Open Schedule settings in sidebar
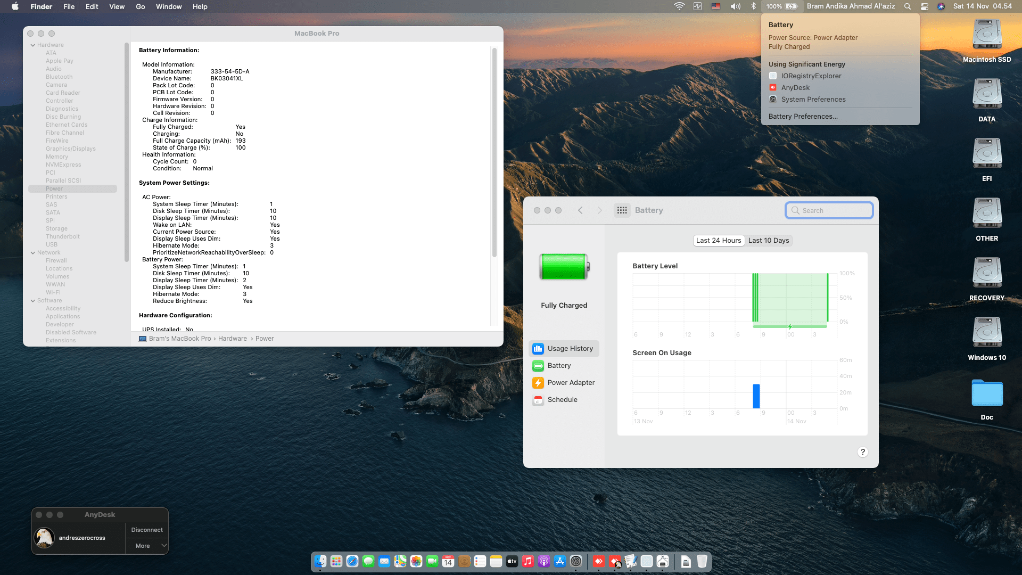Screen dimensions: 1022x575 pyautogui.click(x=562, y=400)
